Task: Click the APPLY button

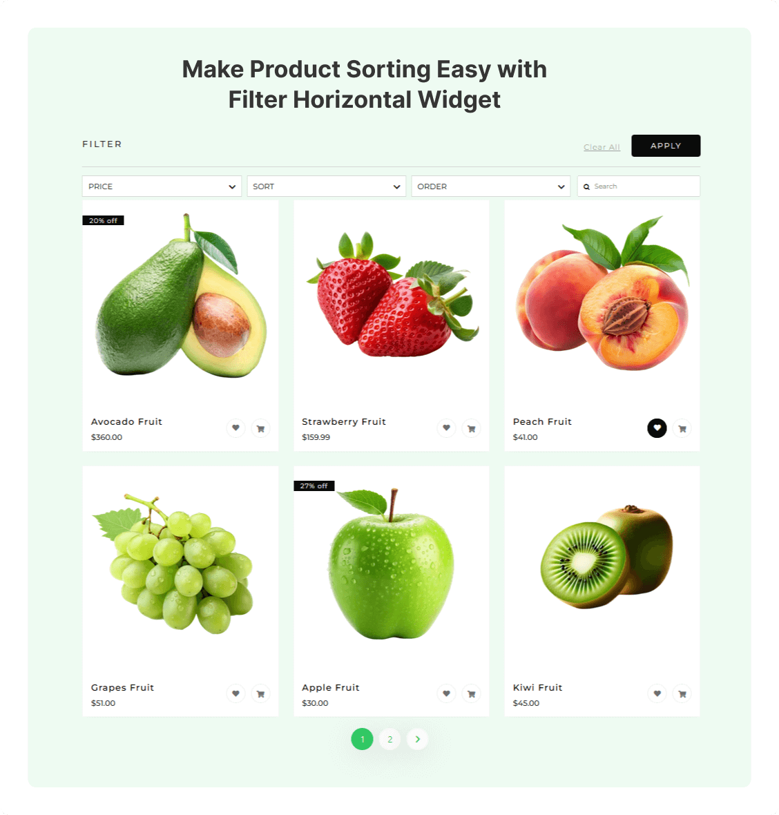Action: click(x=666, y=146)
